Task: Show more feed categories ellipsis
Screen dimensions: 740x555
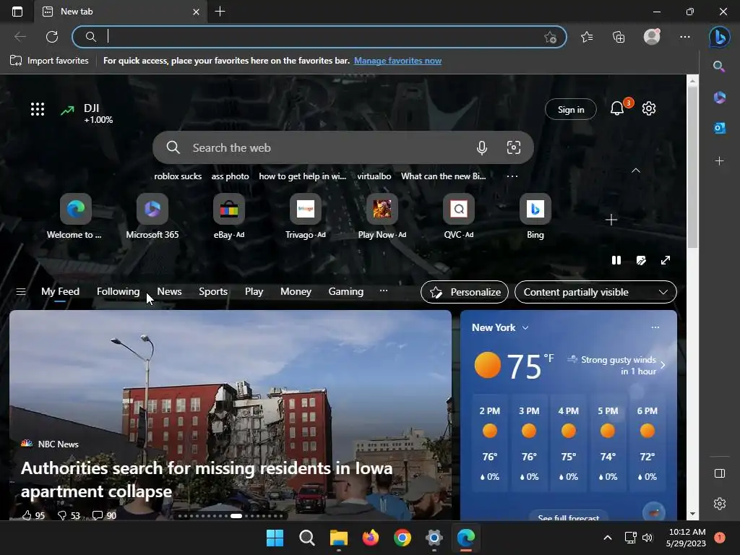Action: coord(384,291)
